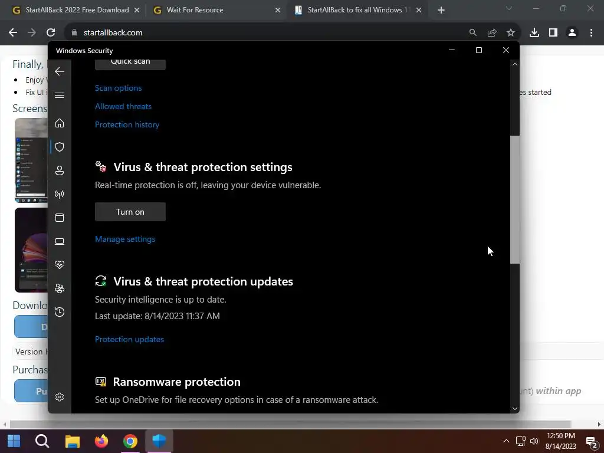Switch to Wait For Resource tab

[x=195, y=10]
